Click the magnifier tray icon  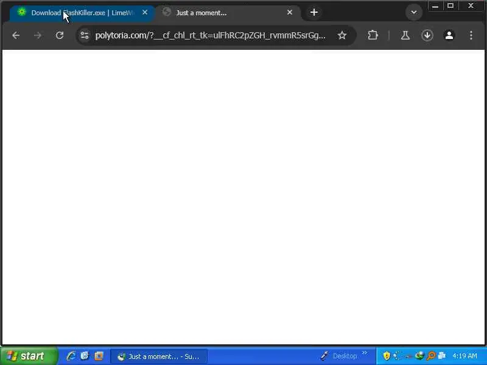pyautogui.click(x=431, y=356)
